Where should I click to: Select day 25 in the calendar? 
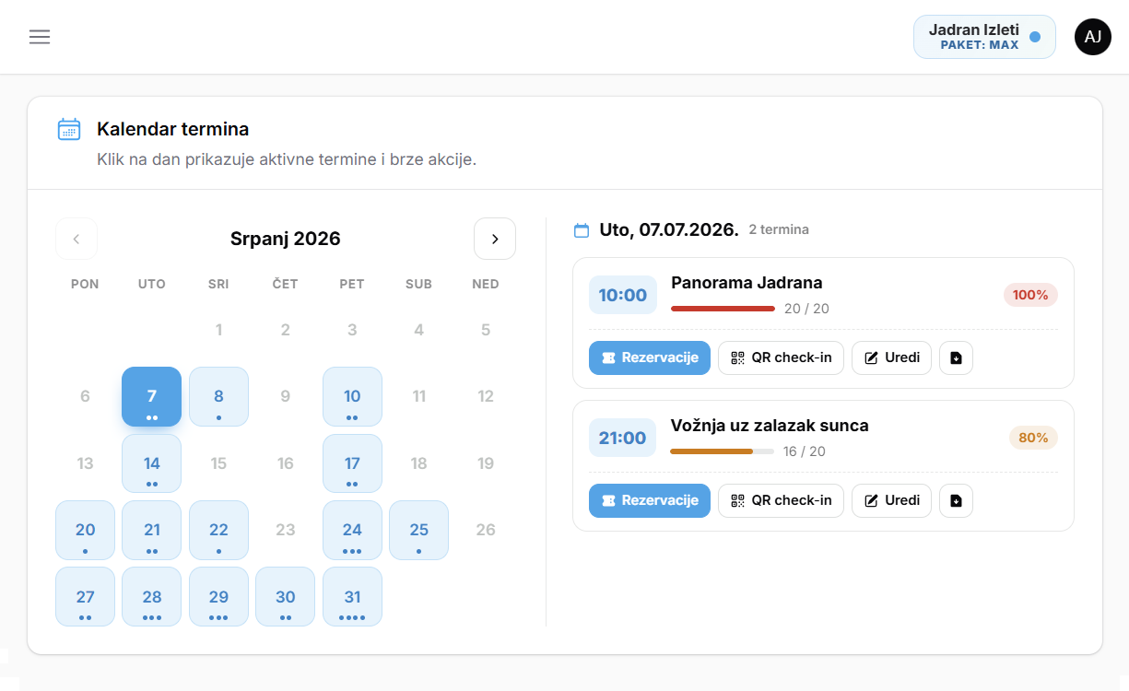[418, 531]
